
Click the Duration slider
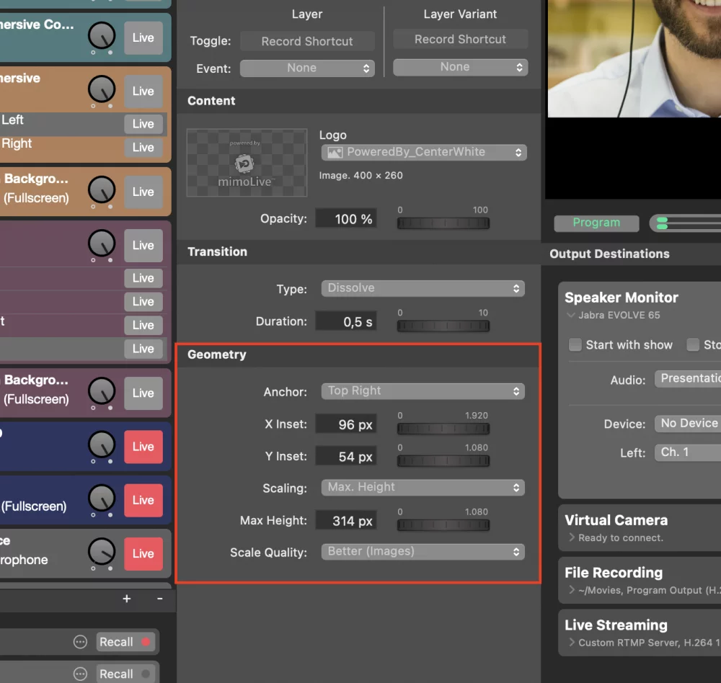coord(443,326)
